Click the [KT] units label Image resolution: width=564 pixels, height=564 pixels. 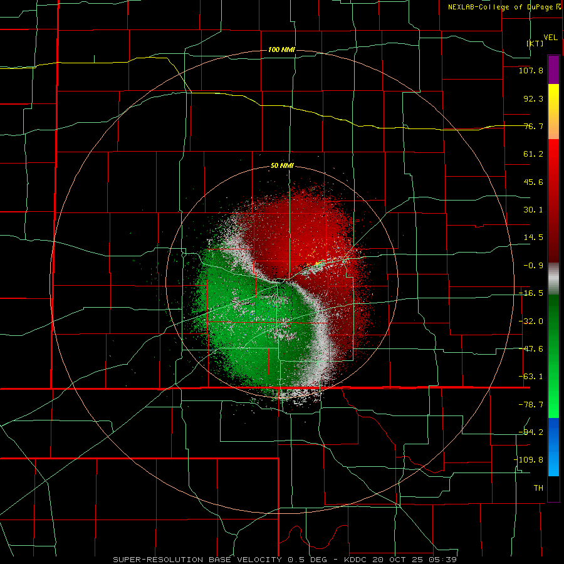(x=535, y=43)
